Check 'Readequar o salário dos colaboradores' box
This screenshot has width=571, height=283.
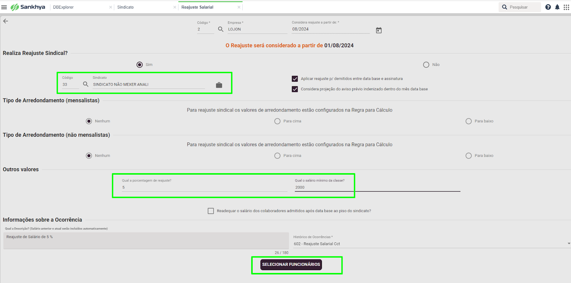211,211
